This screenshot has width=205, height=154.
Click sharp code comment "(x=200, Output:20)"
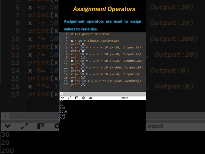pyautogui.click(x=126, y=67)
